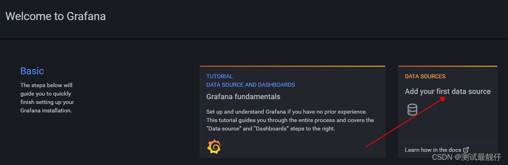Open Add your first data source

coord(448,92)
